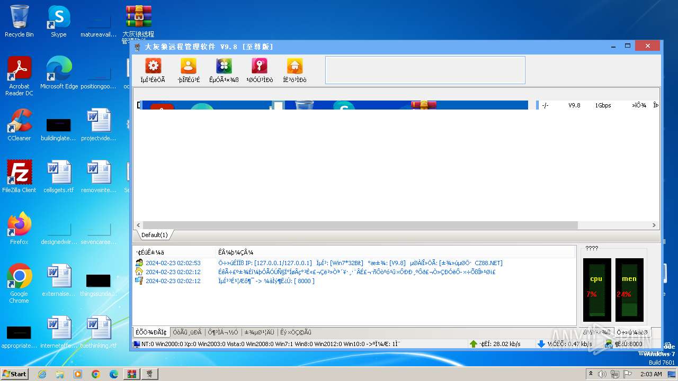
Task: Switch to WinRAR taskbar button
Action: click(131, 374)
